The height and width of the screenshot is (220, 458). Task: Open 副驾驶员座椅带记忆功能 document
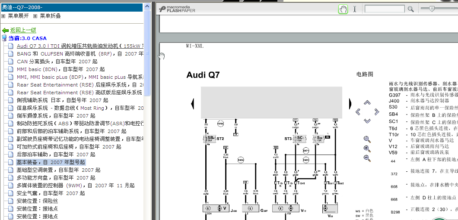[x=80, y=139]
